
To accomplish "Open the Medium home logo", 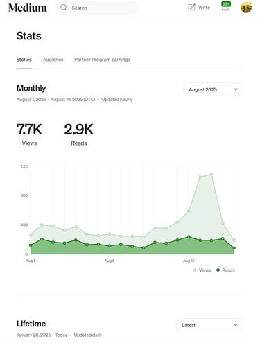I will [x=28, y=8].
